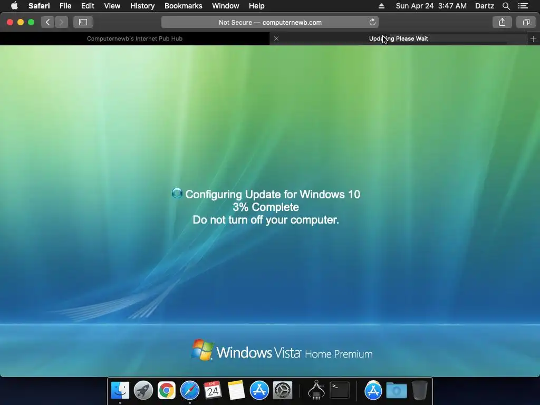The height and width of the screenshot is (405, 540).
Task: Open the Downloads folder in Dock
Action: coord(397,390)
